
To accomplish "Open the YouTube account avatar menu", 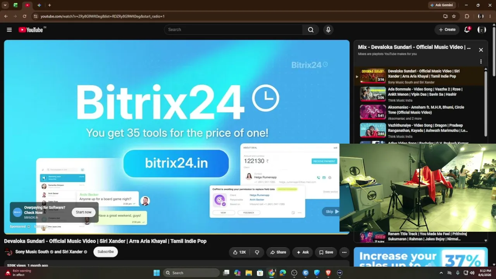I will point(481,30).
